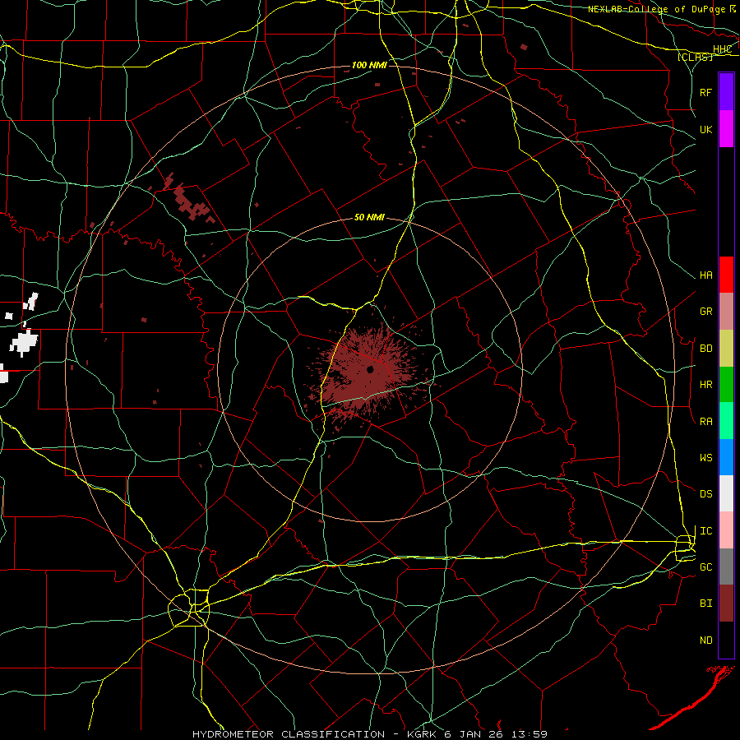Screen dimensions: 740x740
Task: Click the HA red legend swatch
Action: point(726,275)
